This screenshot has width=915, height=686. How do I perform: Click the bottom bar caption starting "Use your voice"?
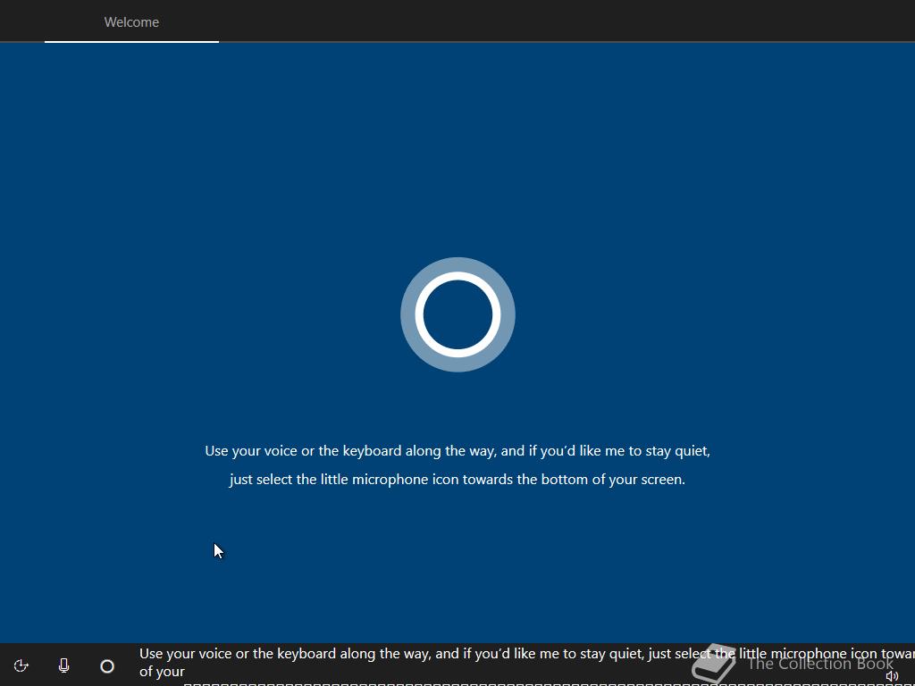pyautogui.click(x=526, y=663)
